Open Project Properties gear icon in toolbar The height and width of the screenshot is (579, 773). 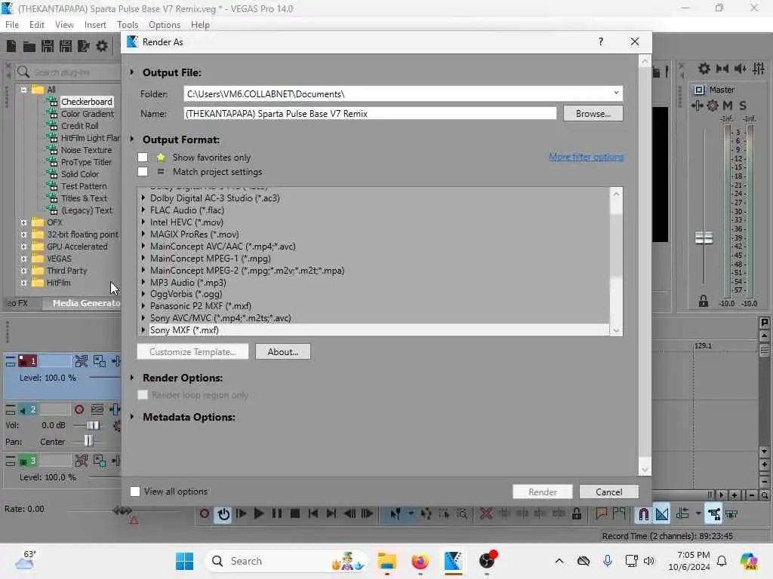coord(102,46)
